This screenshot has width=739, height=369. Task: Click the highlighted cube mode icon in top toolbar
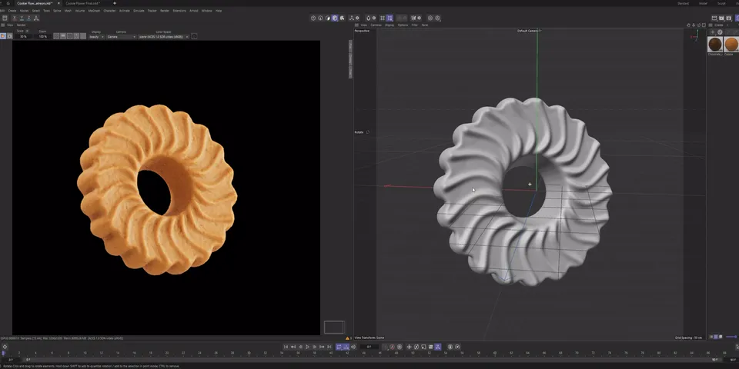point(335,18)
